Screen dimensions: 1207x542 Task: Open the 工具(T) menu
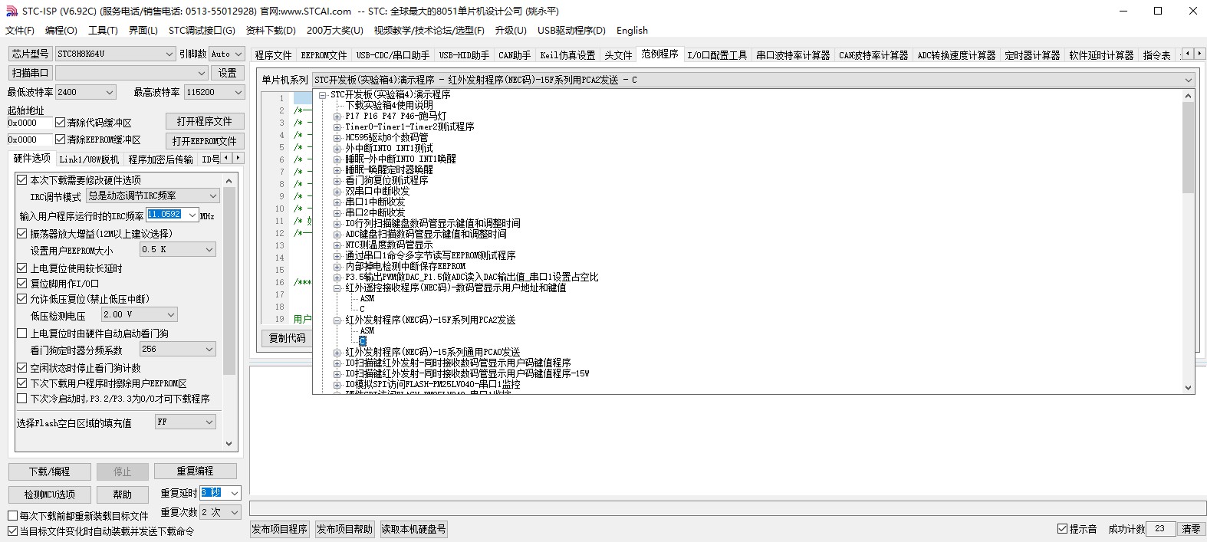click(x=103, y=31)
